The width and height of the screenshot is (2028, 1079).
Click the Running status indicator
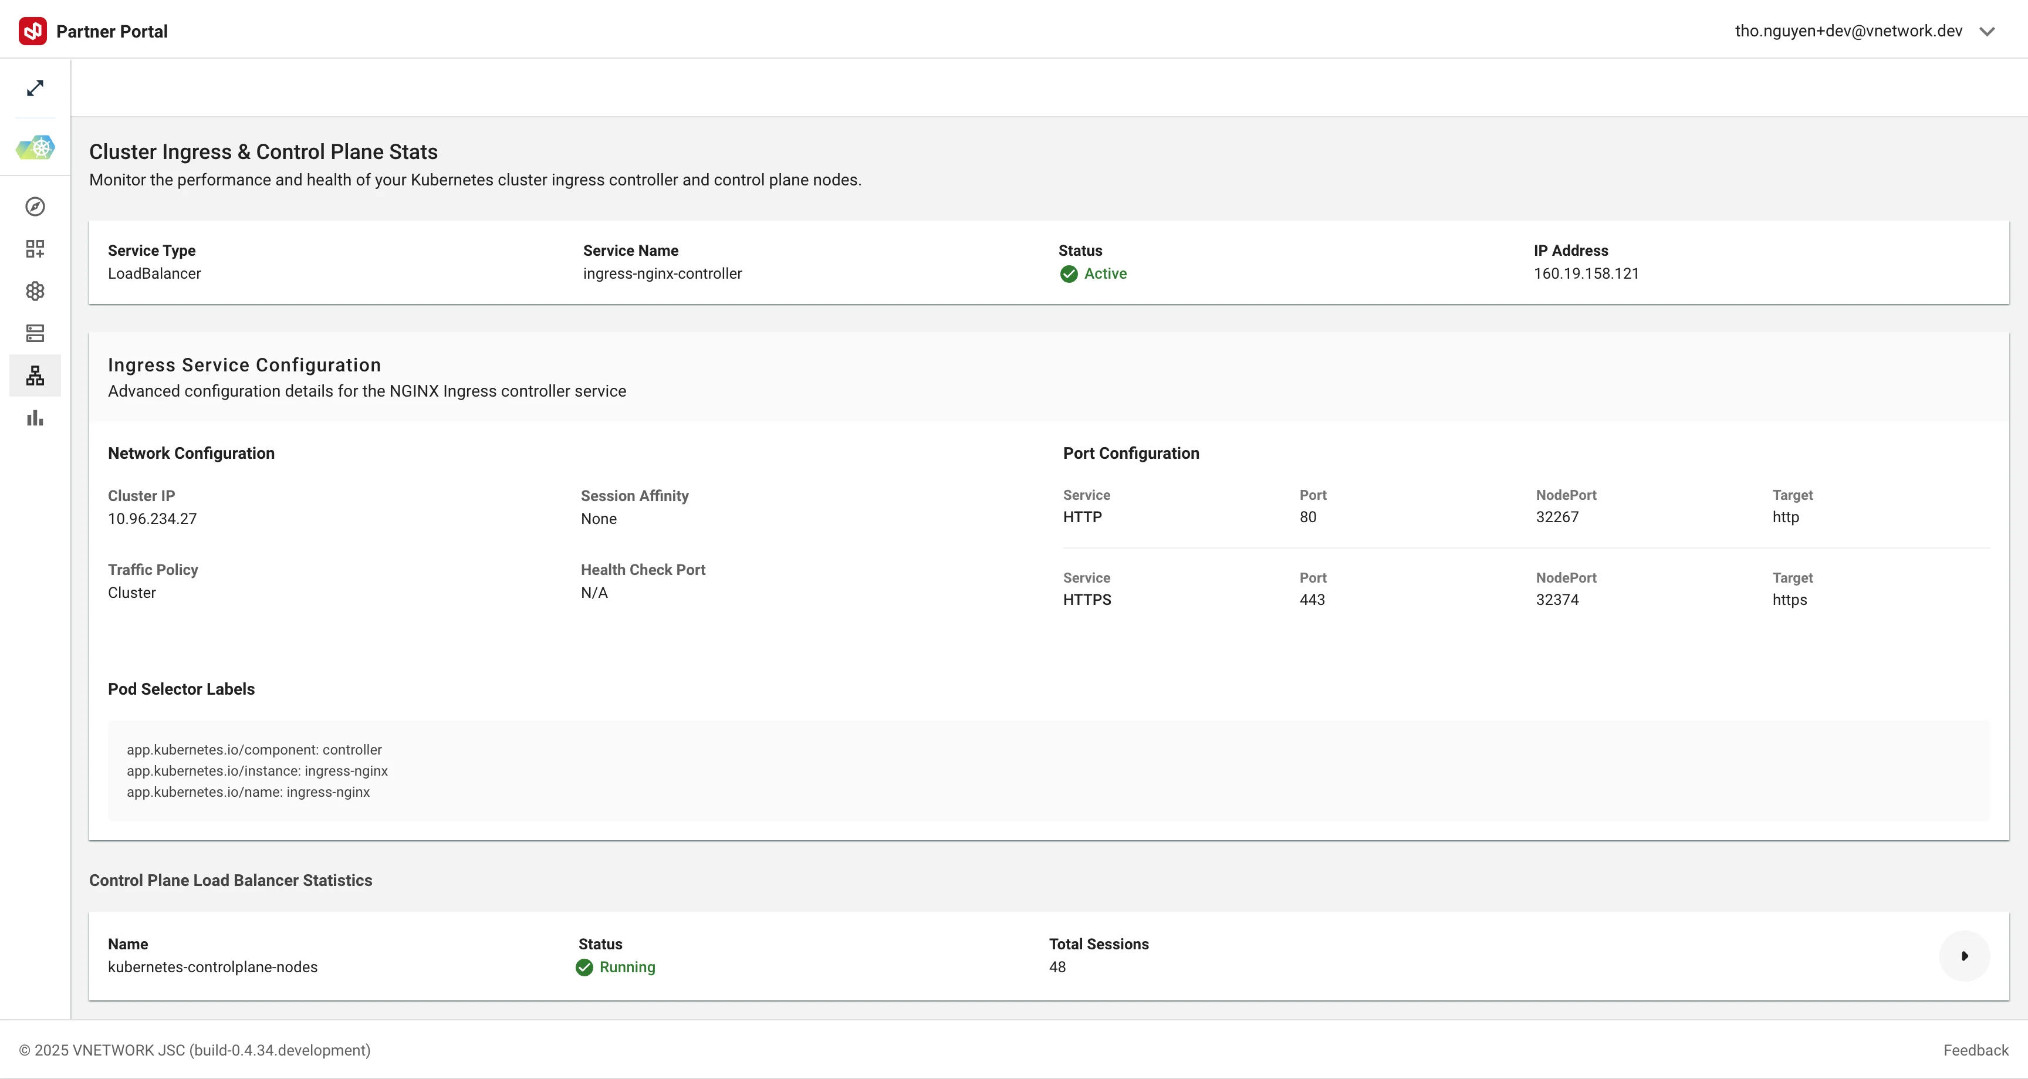pos(615,966)
